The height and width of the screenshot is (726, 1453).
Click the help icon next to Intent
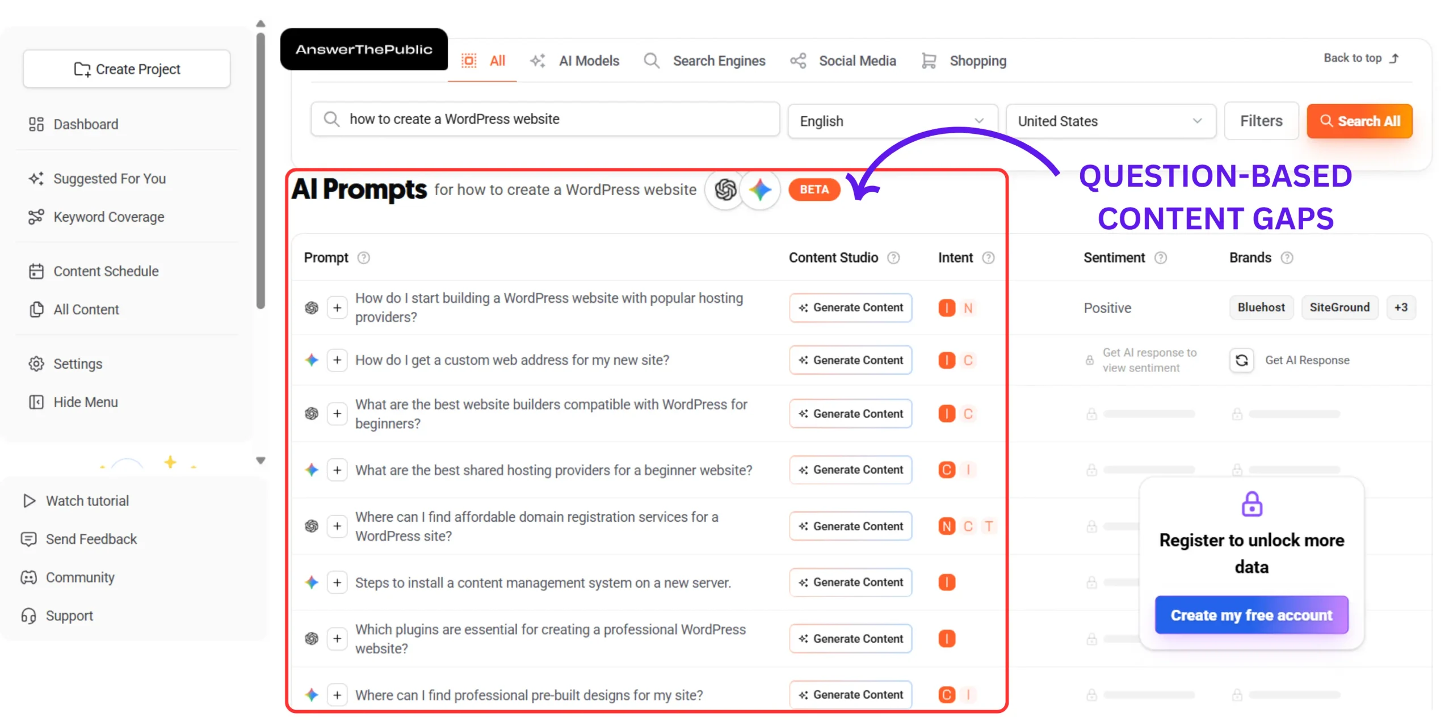(988, 258)
